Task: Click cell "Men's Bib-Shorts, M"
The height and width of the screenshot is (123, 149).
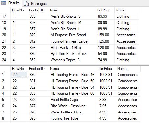Action: (x=72, y=23)
